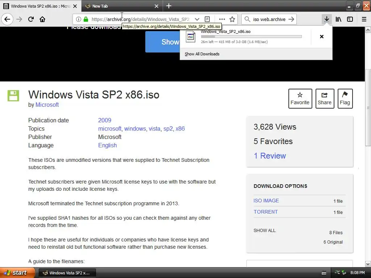Open the English language link
The image size is (371, 278).
pyautogui.click(x=107, y=146)
